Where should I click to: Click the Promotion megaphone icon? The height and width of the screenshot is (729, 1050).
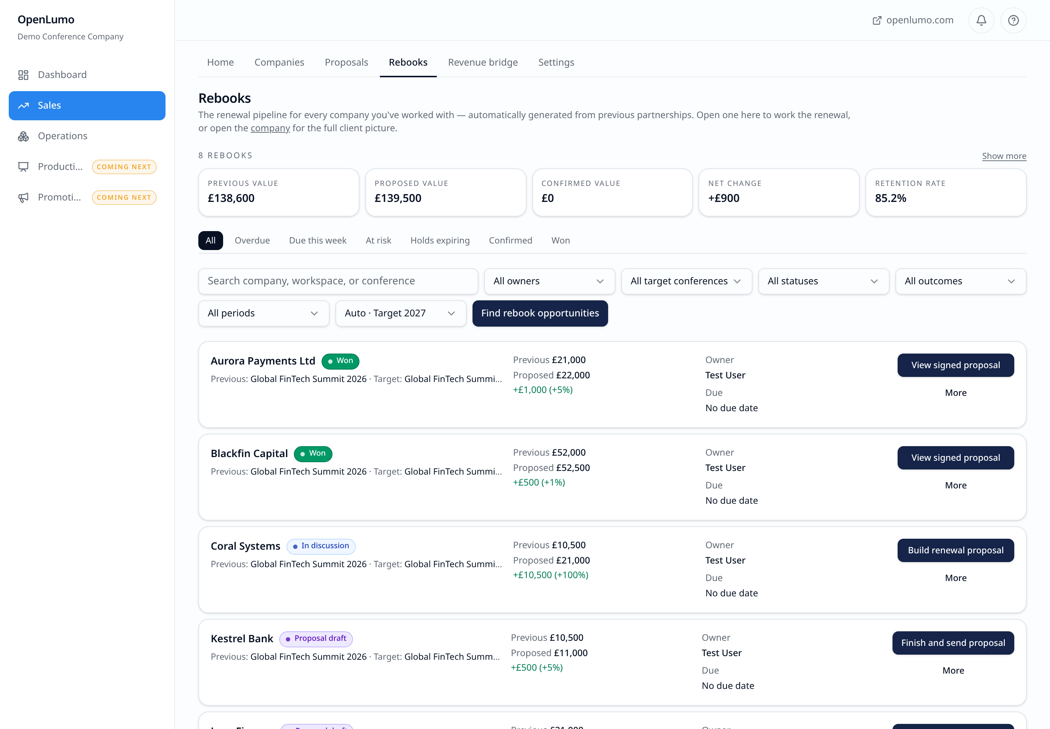[x=23, y=197]
